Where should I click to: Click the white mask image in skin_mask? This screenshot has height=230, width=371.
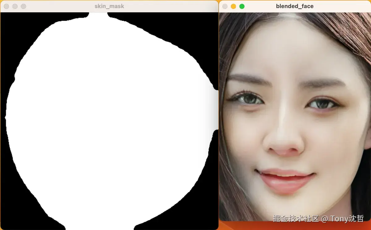[x=109, y=121]
